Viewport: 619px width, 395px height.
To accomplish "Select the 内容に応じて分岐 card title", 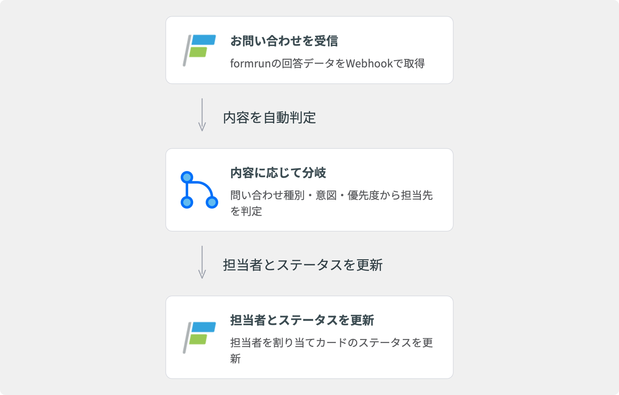I will click(x=278, y=173).
